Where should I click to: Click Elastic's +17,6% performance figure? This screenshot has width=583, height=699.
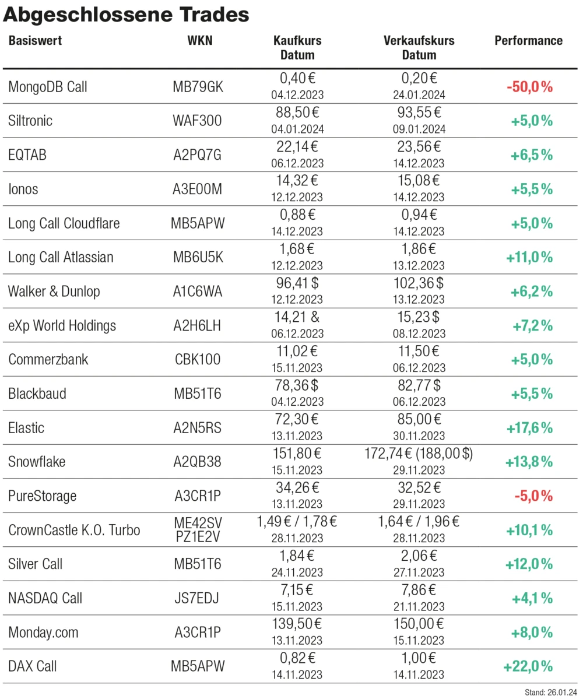click(529, 428)
